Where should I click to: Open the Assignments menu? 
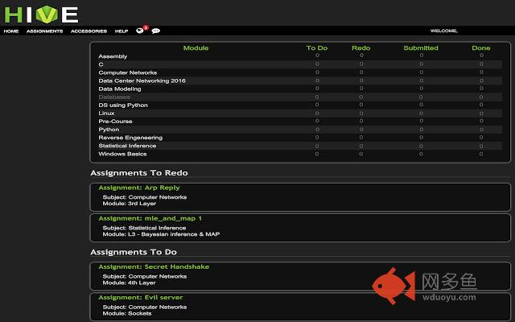pyautogui.click(x=44, y=31)
